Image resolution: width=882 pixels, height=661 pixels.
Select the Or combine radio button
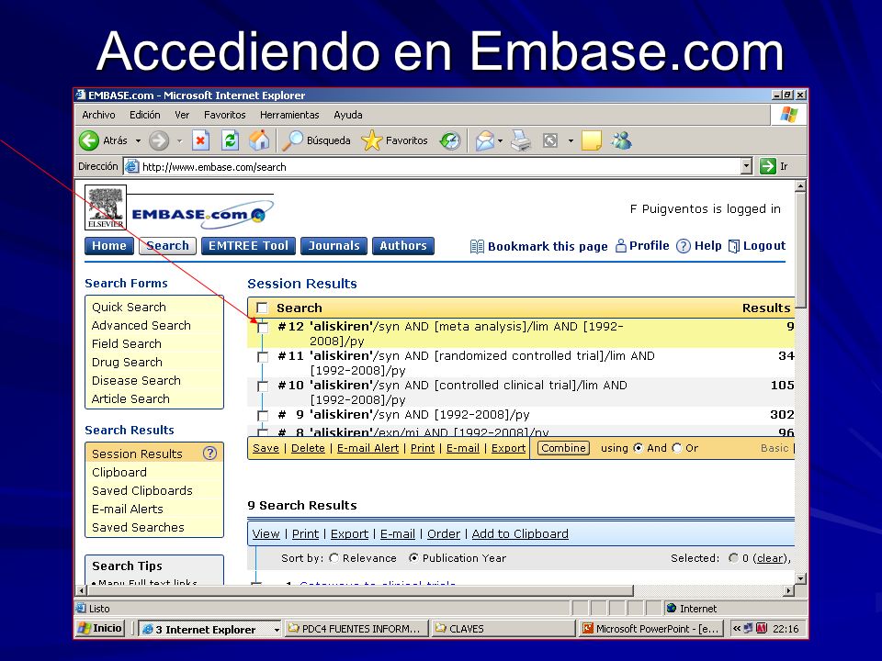click(677, 448)
